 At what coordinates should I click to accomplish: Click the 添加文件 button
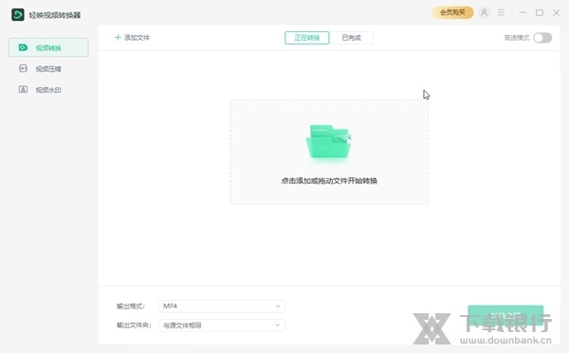[132, 37]
